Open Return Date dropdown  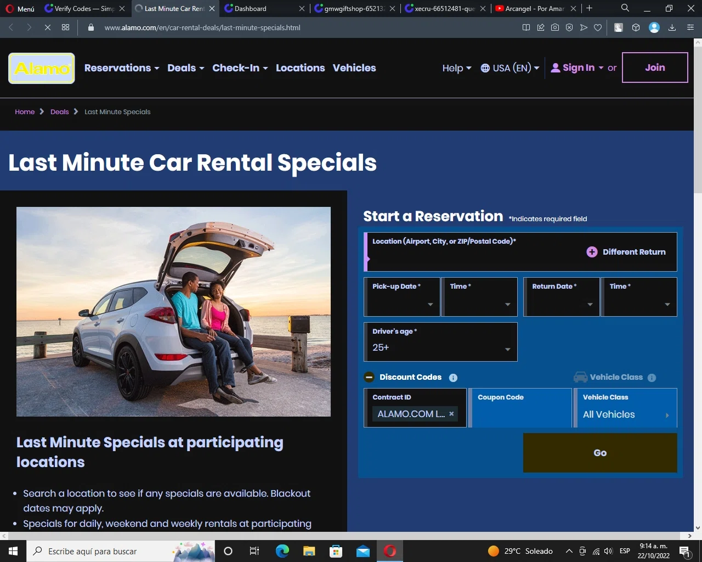[x=562, y=297]
